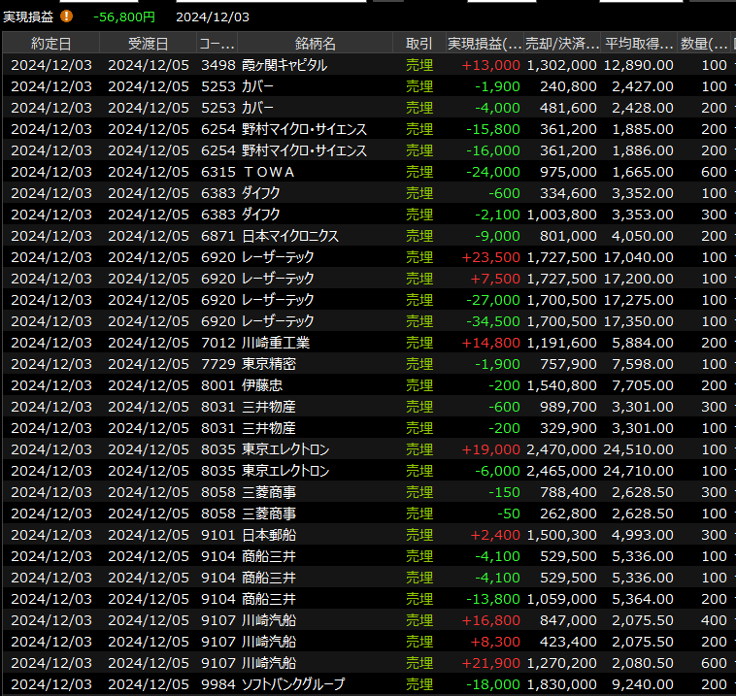Viewport: 736px width, 696px height.
Task: Sort by the 実現損益 column header
Action: [x=484, y=44]
